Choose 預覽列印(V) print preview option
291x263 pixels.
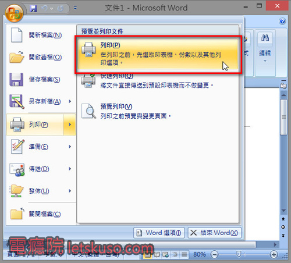click(158, 111)
